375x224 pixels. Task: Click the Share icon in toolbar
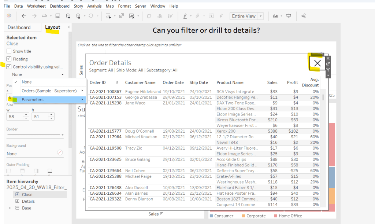pos(303,16)
